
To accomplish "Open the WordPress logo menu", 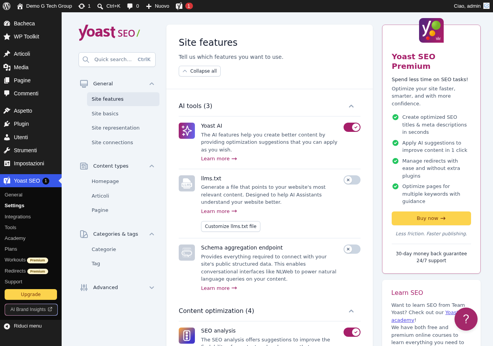I will (6, 6).
